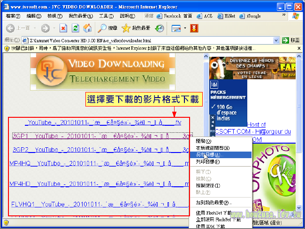Open HiNet link in links bar
Image resolution: width=305 pixels, height=229 pixels.
click(226, 16)
